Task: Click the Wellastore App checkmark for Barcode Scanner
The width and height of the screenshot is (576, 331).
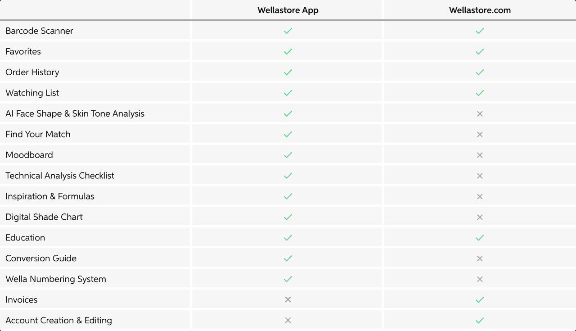Action: click(x=288, y=31)
